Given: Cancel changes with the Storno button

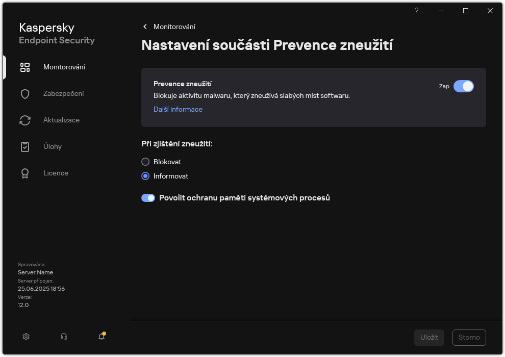Looking at the screenshot, I should click(469, 337).
